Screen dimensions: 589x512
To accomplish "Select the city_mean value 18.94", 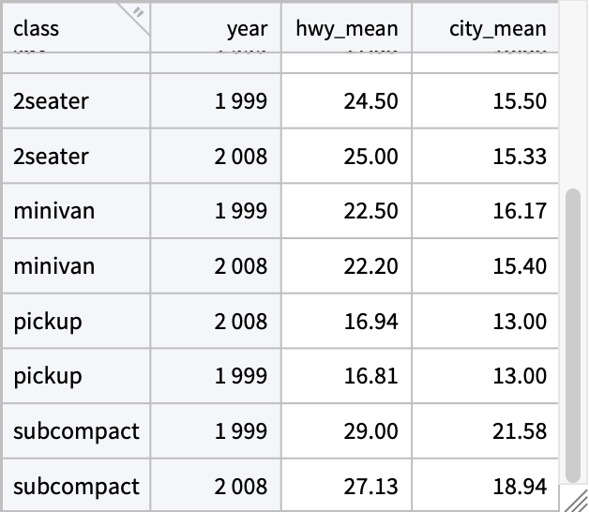I will click(x=519, y=487).
